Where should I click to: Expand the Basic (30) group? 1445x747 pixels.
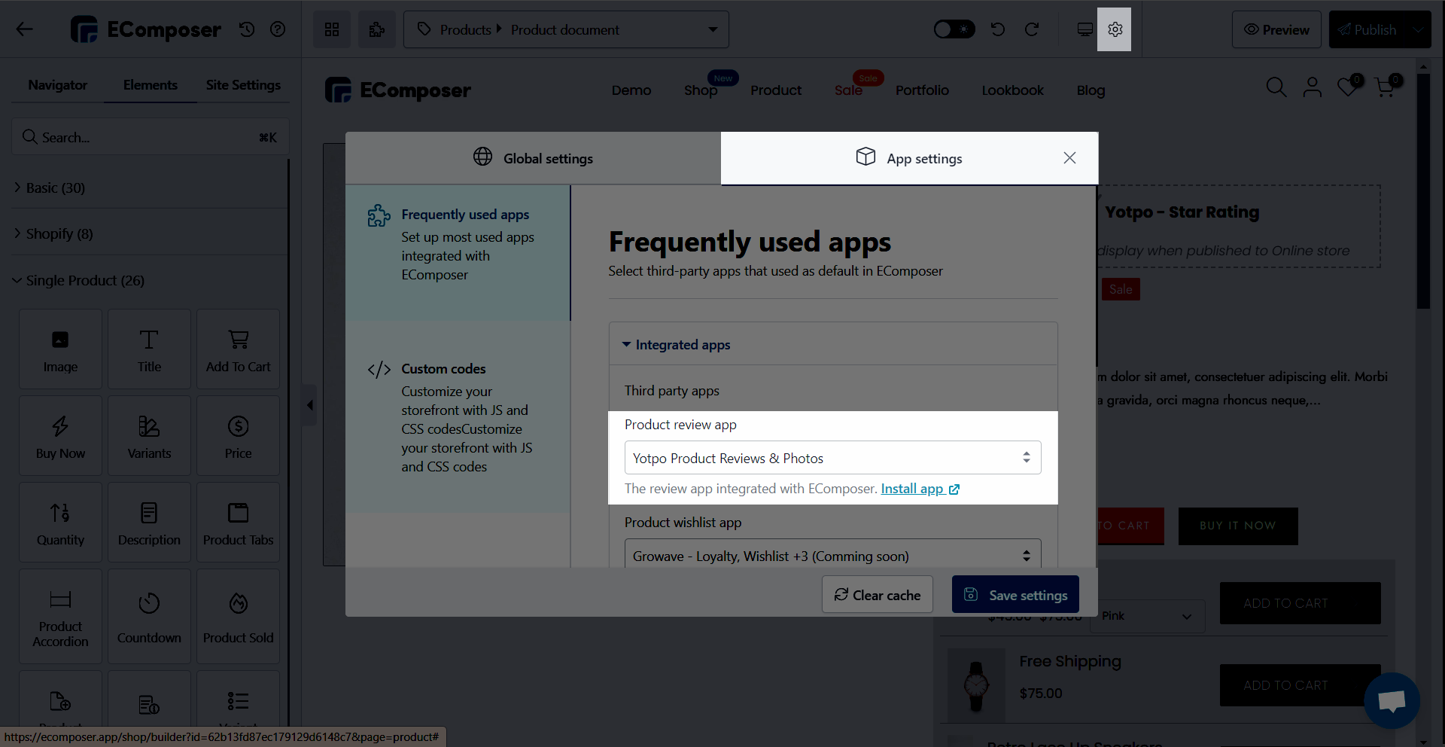151,188
